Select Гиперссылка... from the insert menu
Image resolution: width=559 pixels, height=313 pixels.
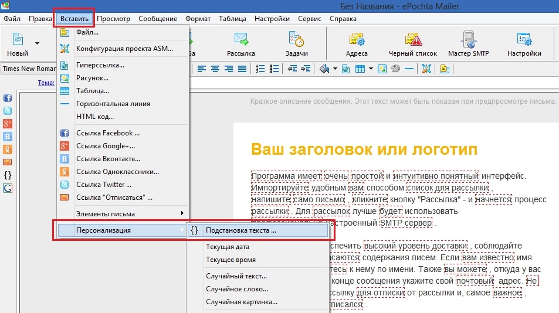tap(123, 65)
